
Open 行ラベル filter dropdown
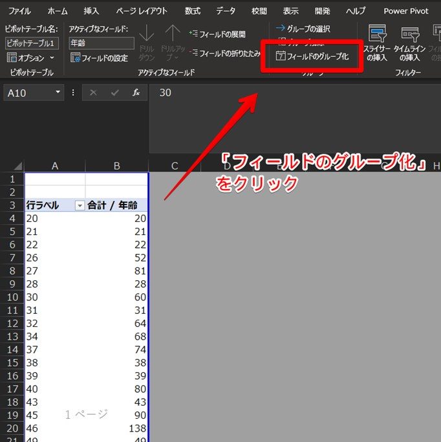pyautogui.click(x=80, y=206)
